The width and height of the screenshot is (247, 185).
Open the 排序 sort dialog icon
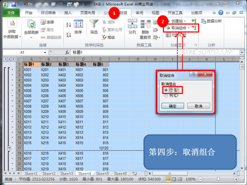tap(78, 27)
